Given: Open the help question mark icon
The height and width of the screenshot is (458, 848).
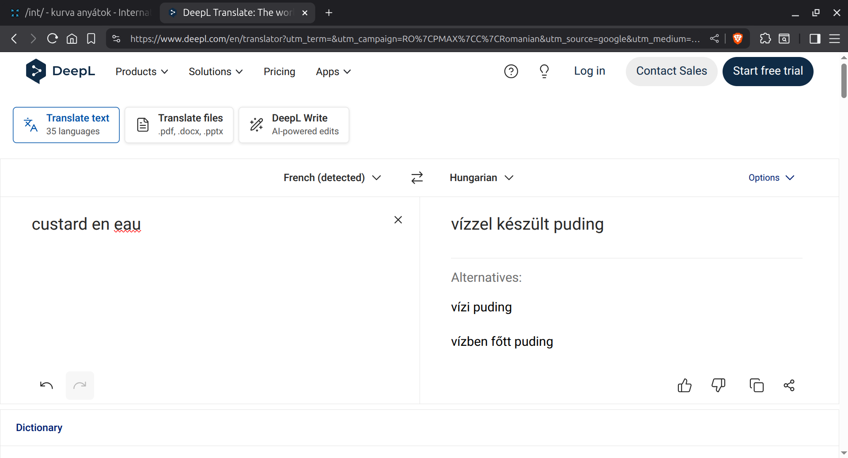Looking at the screenshot, I should click(511, 71).
